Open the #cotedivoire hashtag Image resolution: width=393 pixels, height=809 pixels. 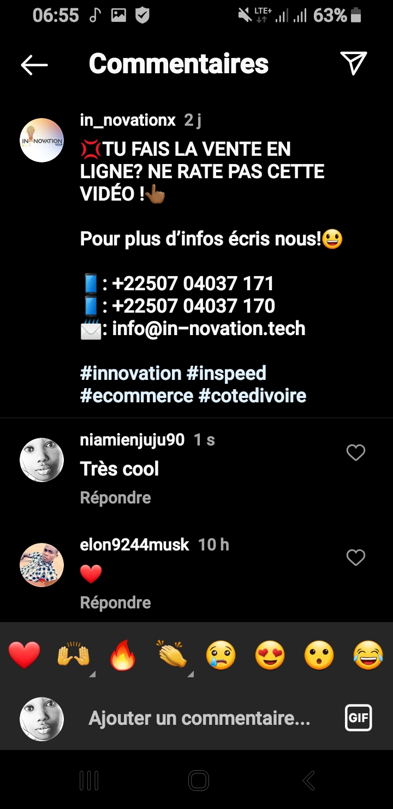pyautogui.click(x=252, y=395)
